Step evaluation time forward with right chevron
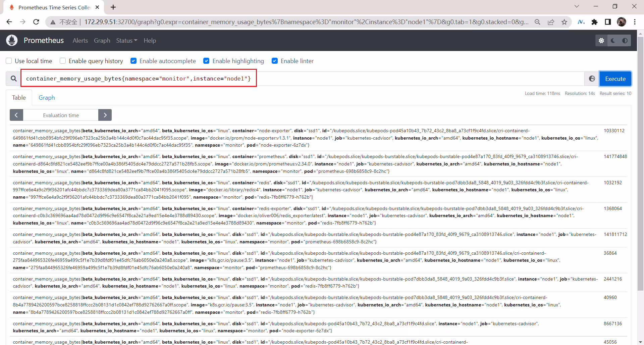This screenshot has height=345, width=644. pos(105,115)
